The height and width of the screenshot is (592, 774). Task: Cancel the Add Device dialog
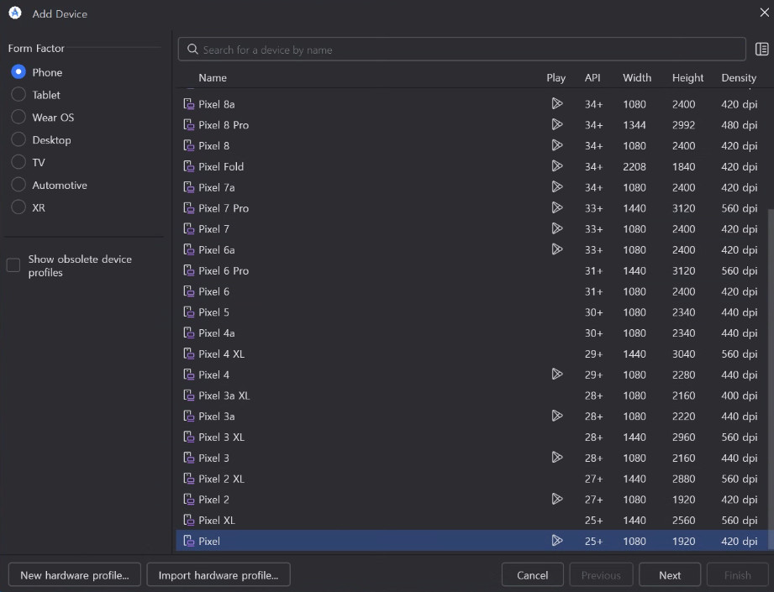point(532,574)
